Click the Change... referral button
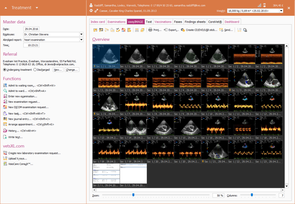The height and width of the screenshot is (204, 295). pyautogui.click(x=72, y=70)
